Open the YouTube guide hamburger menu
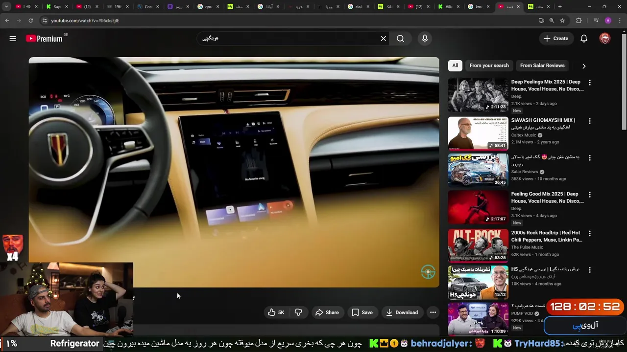 13,39
